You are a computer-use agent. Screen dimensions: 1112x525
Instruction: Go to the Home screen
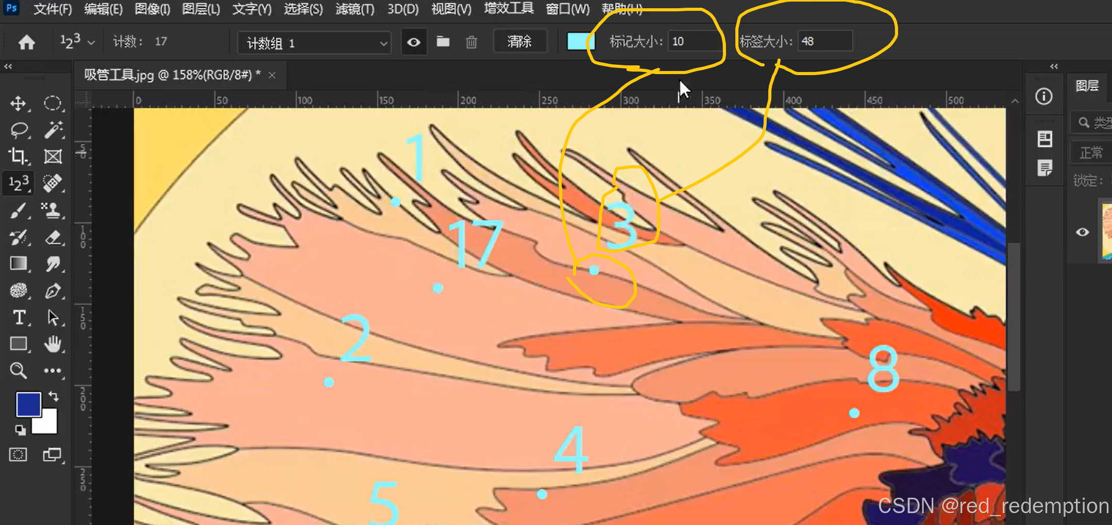click(27, 42)
